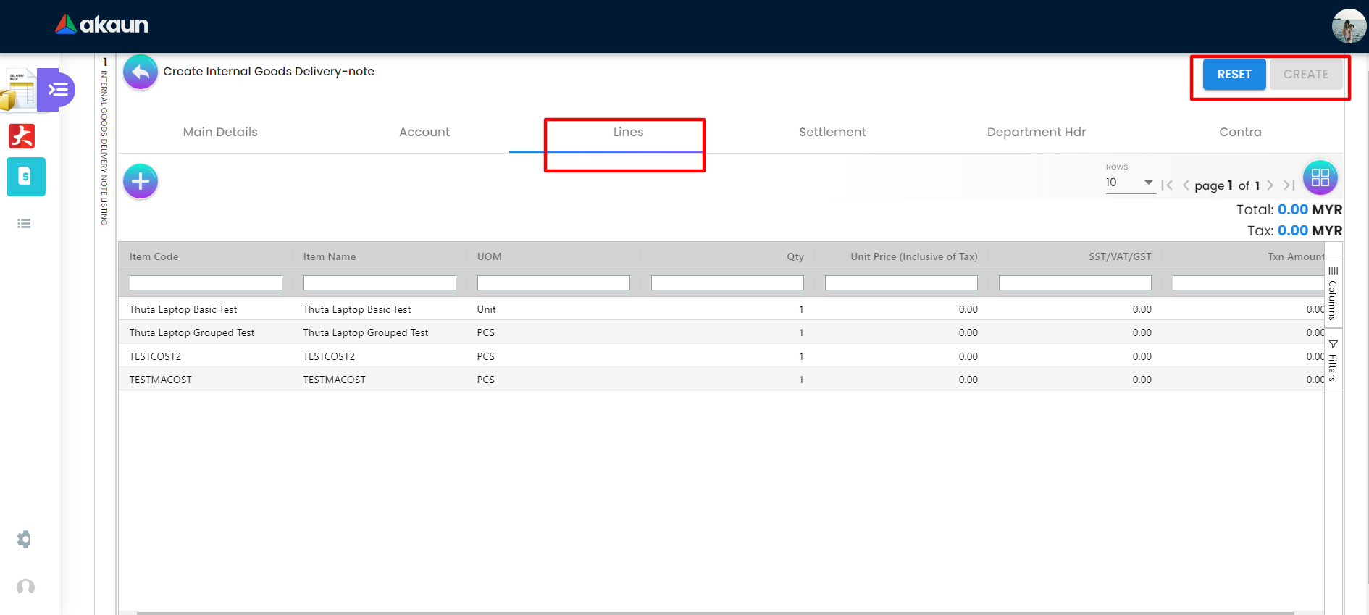Click the red PDF icon in sidebar
Screen dimensions: 1369x615
(x=22, y=136)
